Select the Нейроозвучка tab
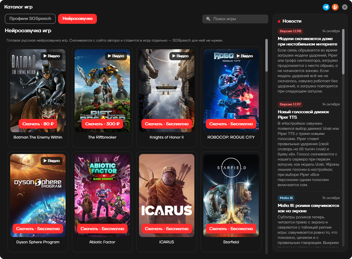 (77, 19)
